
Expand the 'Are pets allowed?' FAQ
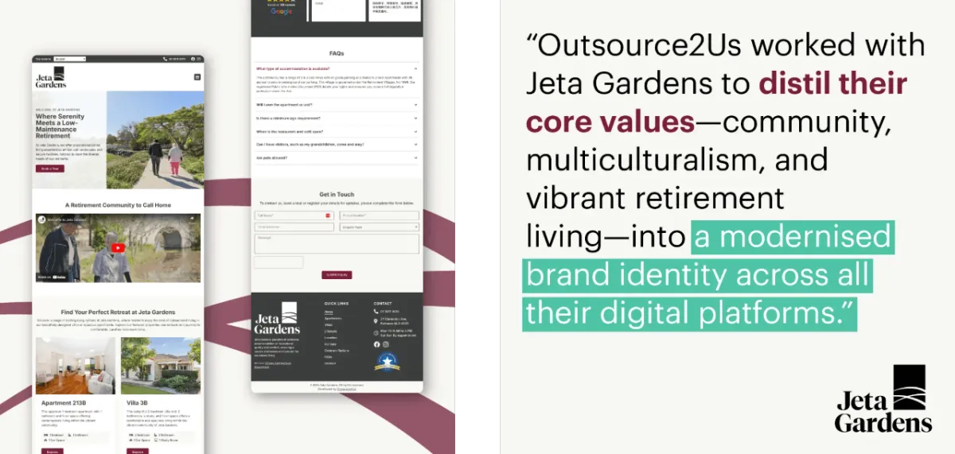[337, 157]
